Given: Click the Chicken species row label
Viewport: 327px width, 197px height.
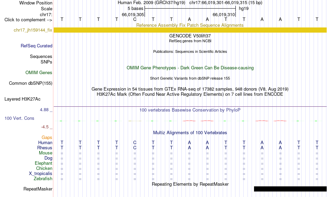Looking at the screenshot, I should pos(44,168).
